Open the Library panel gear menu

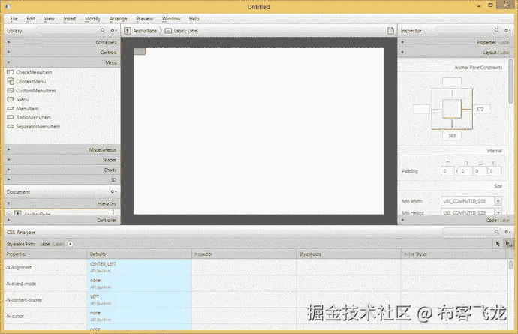click(113, 30)
